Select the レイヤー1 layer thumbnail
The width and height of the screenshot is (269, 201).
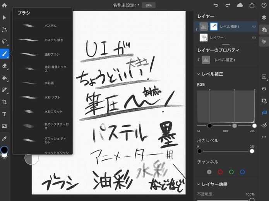click(203, 37)
